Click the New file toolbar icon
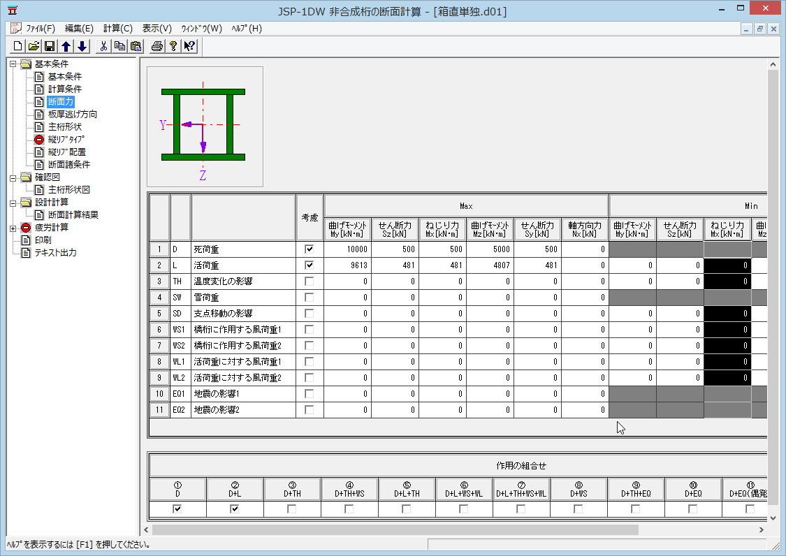 [17, 46]
